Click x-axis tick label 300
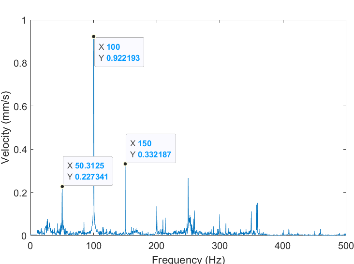This screenshot has height=264, width=354. click(220, 246)
